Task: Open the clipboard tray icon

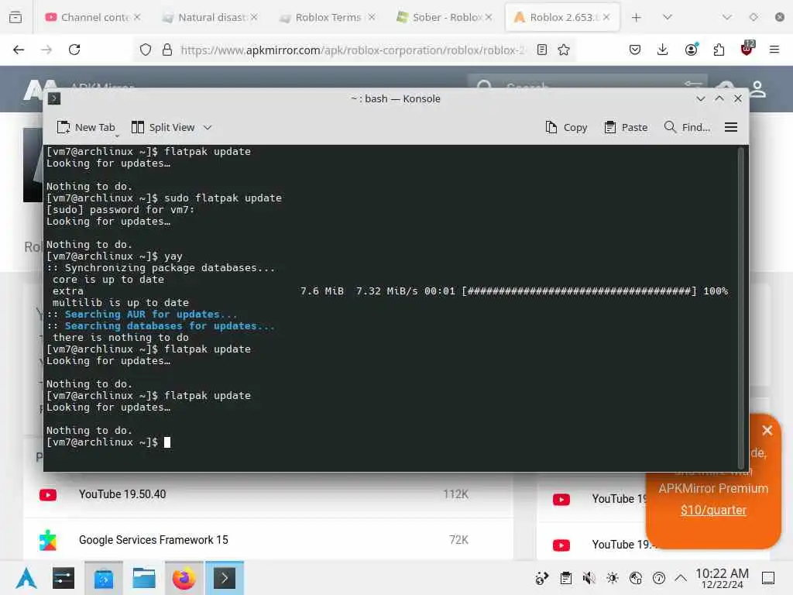Action: click(566, 578)
